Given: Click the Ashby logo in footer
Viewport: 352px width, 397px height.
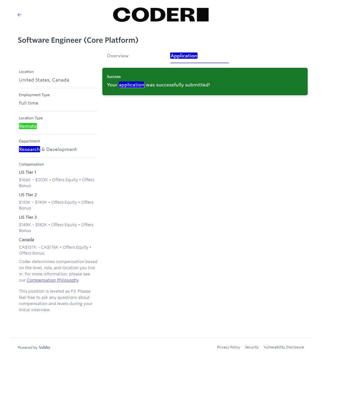Looking at the screenshot, I should (x=44, y=347).
